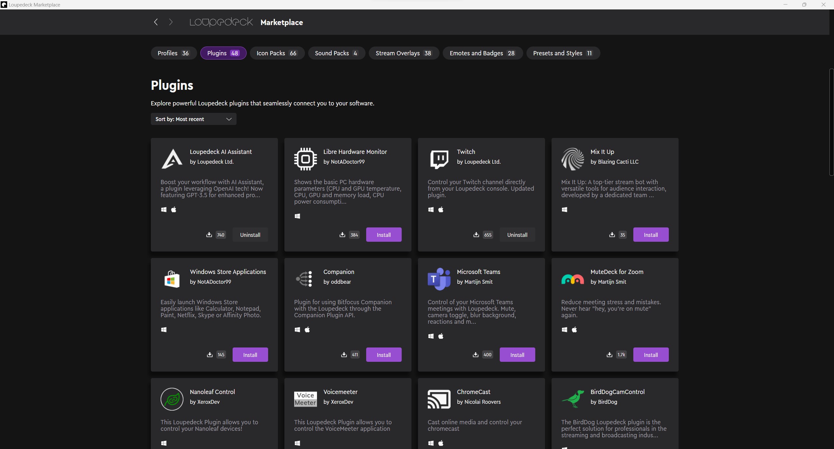Open the Libre Hardware Monitor title
The width and height of the screenshot is (834, 449).
[355, 152]
